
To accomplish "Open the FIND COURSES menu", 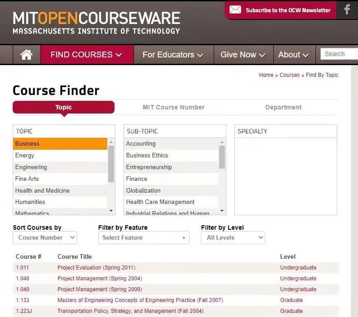I will [87, 55].
